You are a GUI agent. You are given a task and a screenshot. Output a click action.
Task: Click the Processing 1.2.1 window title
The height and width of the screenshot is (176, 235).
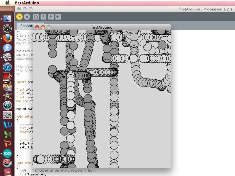pyautogui.click(x=206, y=9)
